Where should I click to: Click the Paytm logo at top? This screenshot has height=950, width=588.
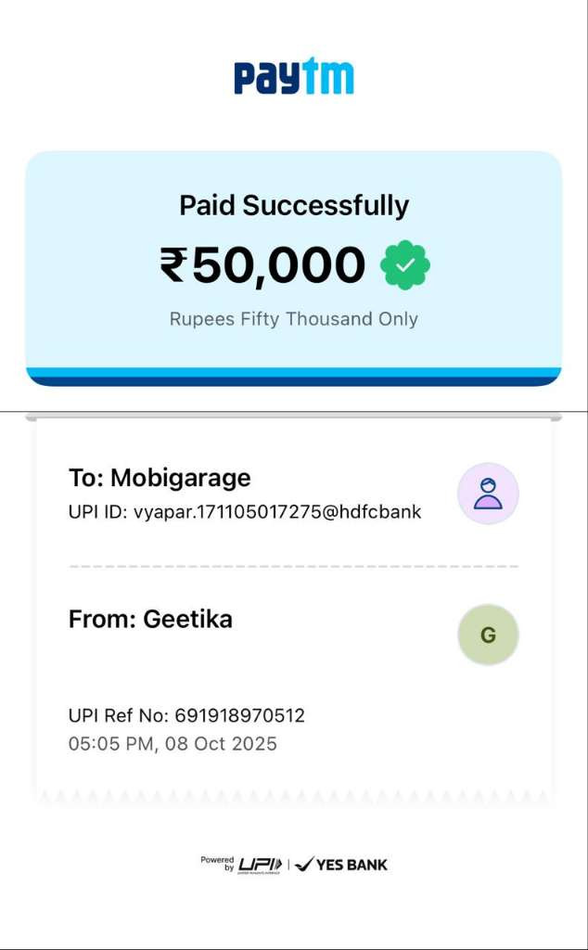click(294, 76)
